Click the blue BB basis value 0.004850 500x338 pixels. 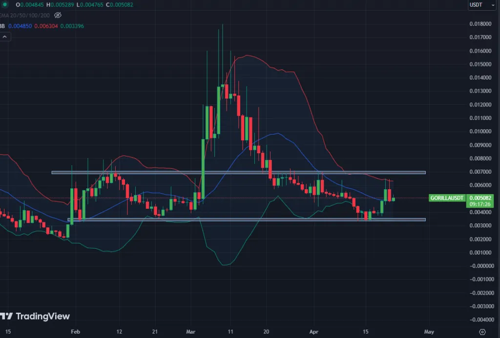20,26
